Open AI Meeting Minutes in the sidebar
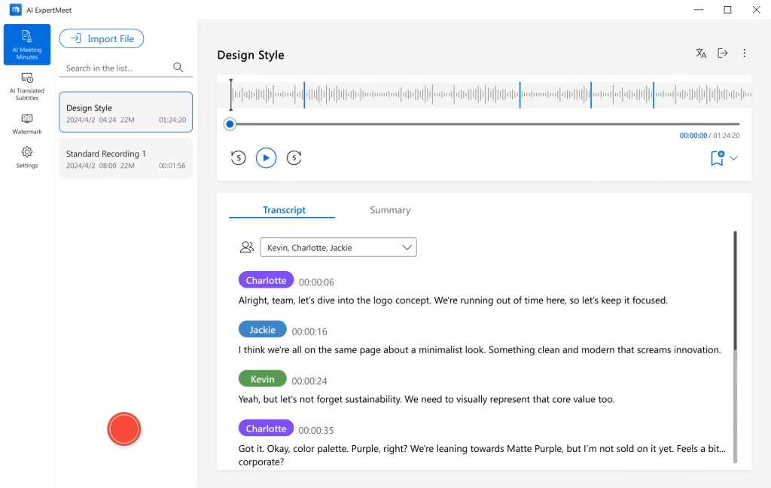This screenshot has height=488, width=771. pyautogui.click(x=27, y=44)
